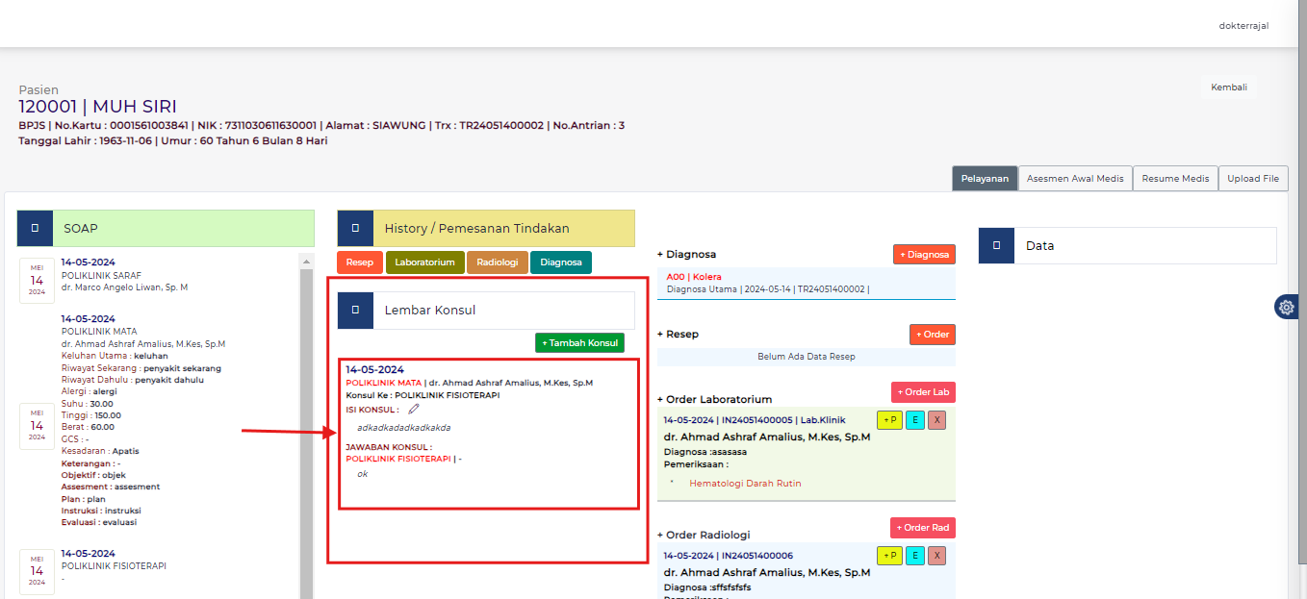Show Laboratorium history with the olive button
Viewport: 1307px width, 599px height.
tap(424, 262)
